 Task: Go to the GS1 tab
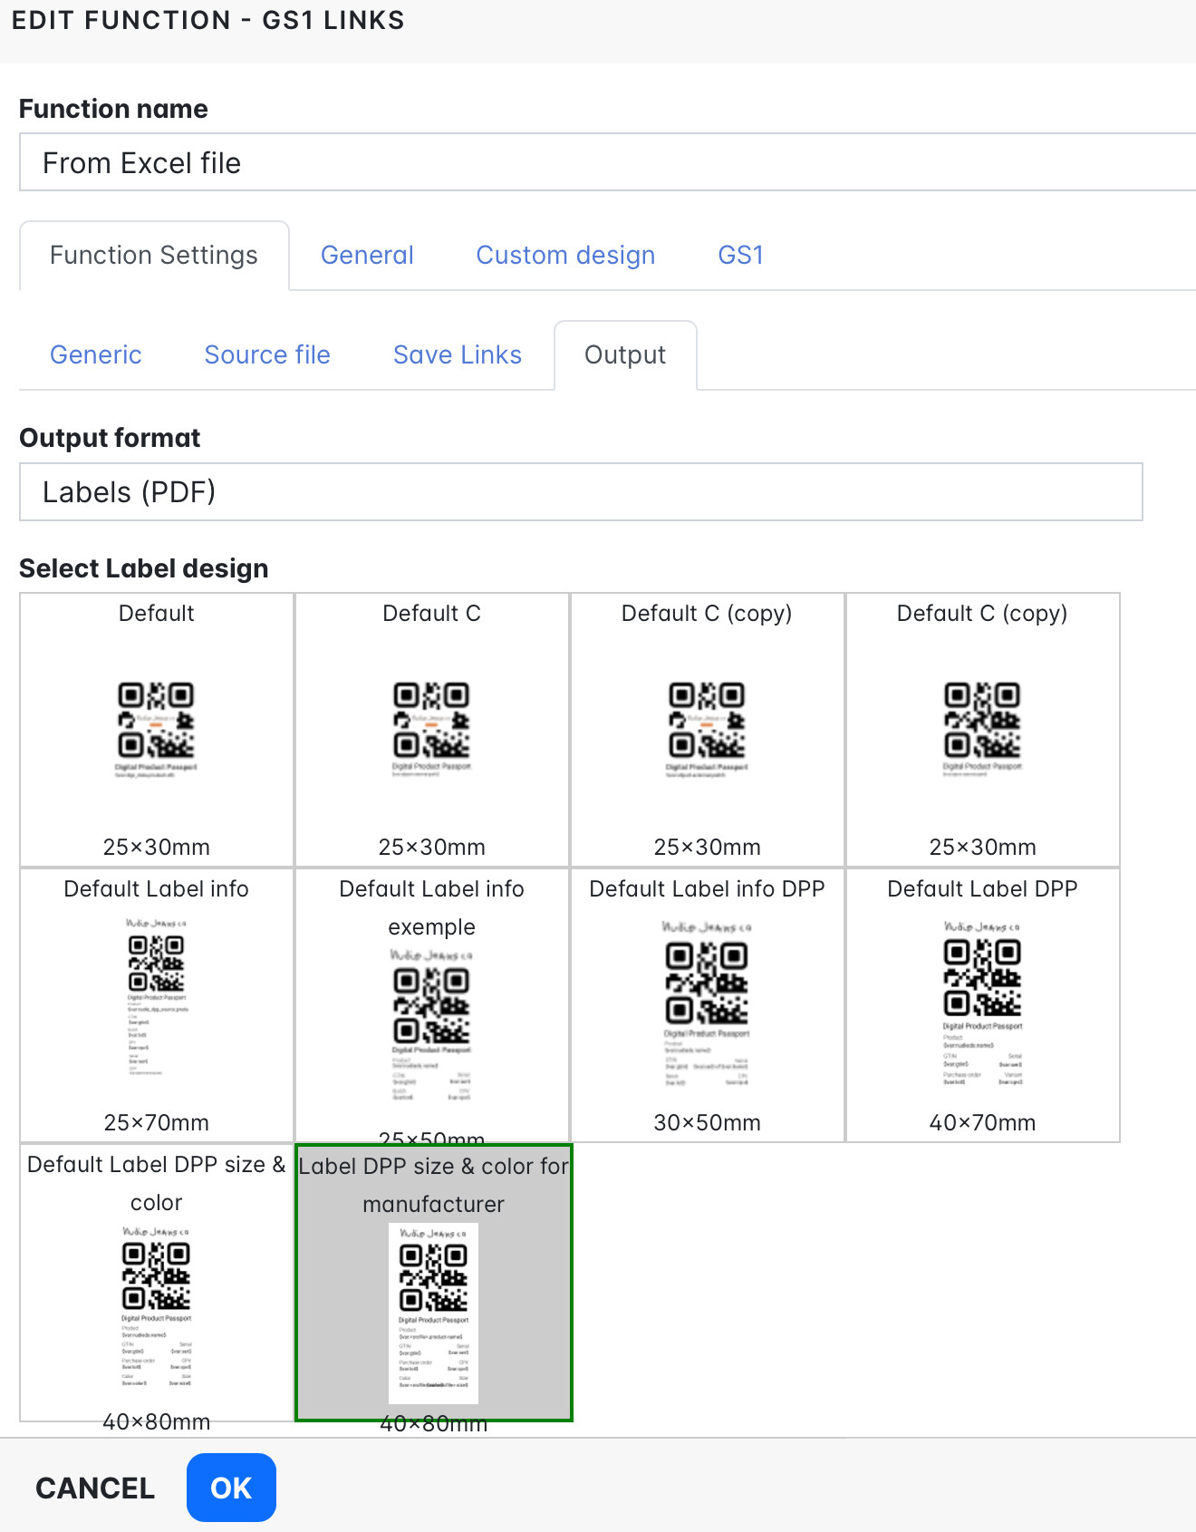(x=740, y=256)
